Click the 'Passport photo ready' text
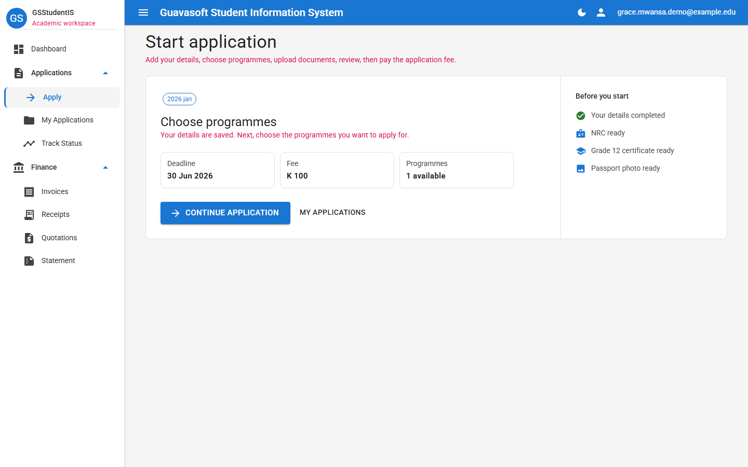748x467 pixels. click(625, 169)
